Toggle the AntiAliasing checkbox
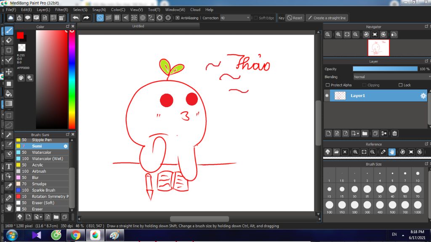Viewport: 431px width, 242px height. coord(178,18)
